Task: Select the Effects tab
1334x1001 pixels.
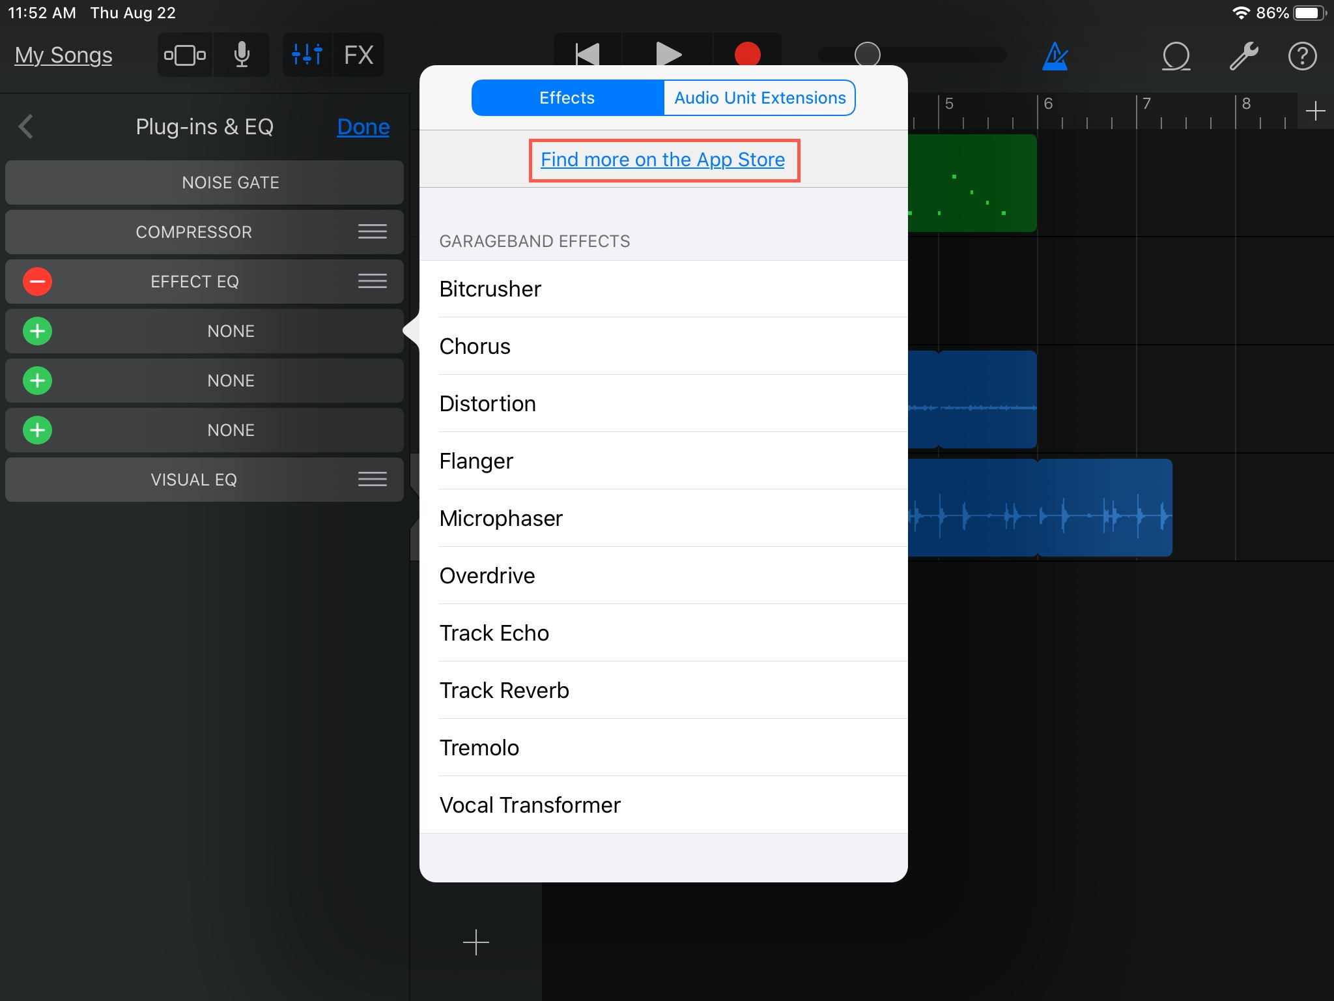Action: (x=567, y=98)
